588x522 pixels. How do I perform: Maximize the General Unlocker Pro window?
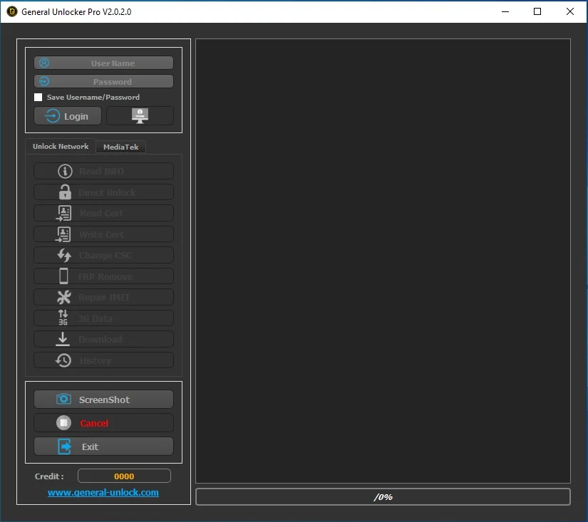click(x=537, y=11)
